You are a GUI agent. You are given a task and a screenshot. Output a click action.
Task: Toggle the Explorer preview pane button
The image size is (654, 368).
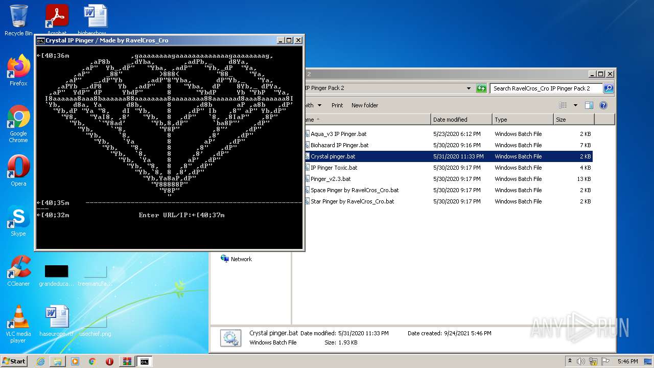coord(589,105)
